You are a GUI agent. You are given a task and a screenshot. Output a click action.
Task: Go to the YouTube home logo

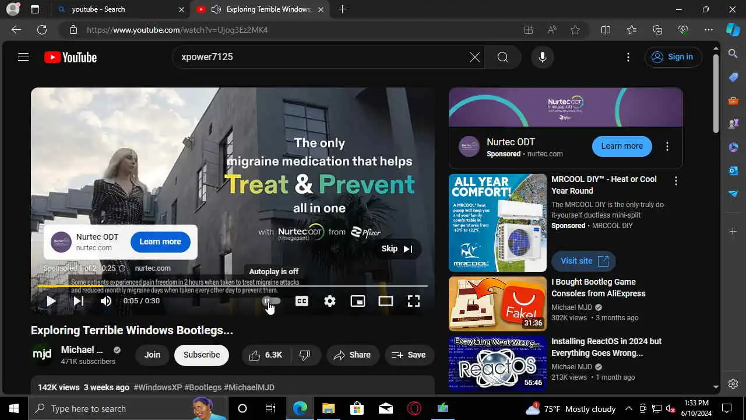click(x=71, y=57)
